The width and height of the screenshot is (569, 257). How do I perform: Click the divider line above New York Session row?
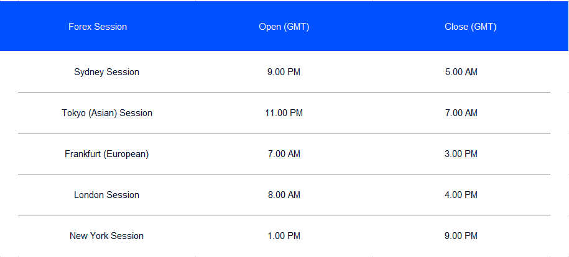pyautogui.click(x=284, y=215)
